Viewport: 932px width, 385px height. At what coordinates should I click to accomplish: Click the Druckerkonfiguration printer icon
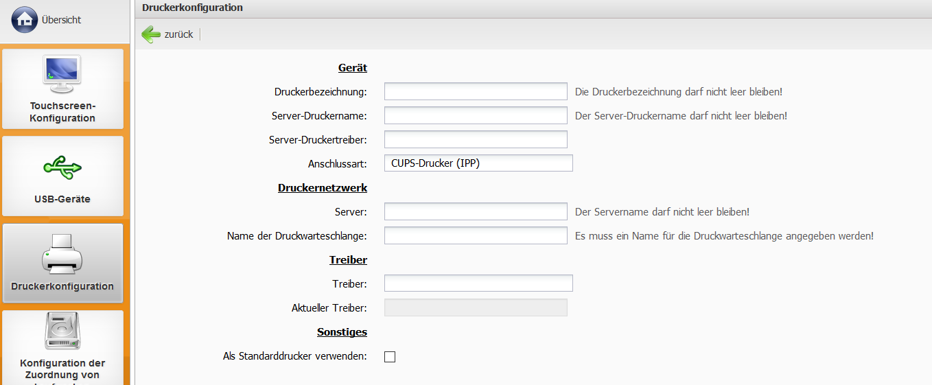click(62, 253)
